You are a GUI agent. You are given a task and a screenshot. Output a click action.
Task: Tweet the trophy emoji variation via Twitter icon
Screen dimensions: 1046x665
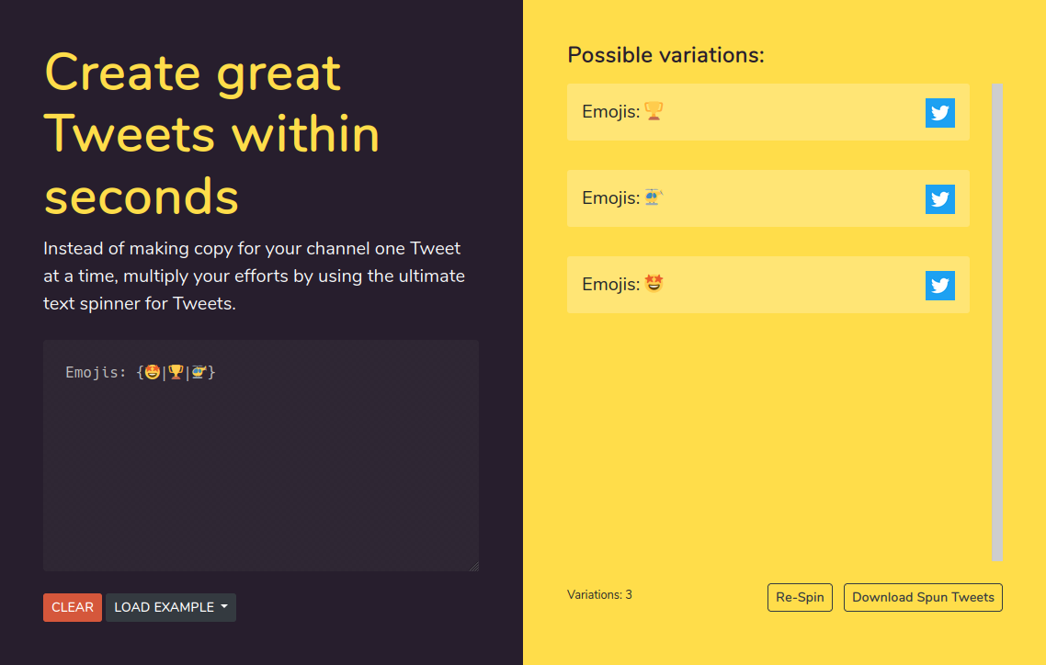pos(939,113)
